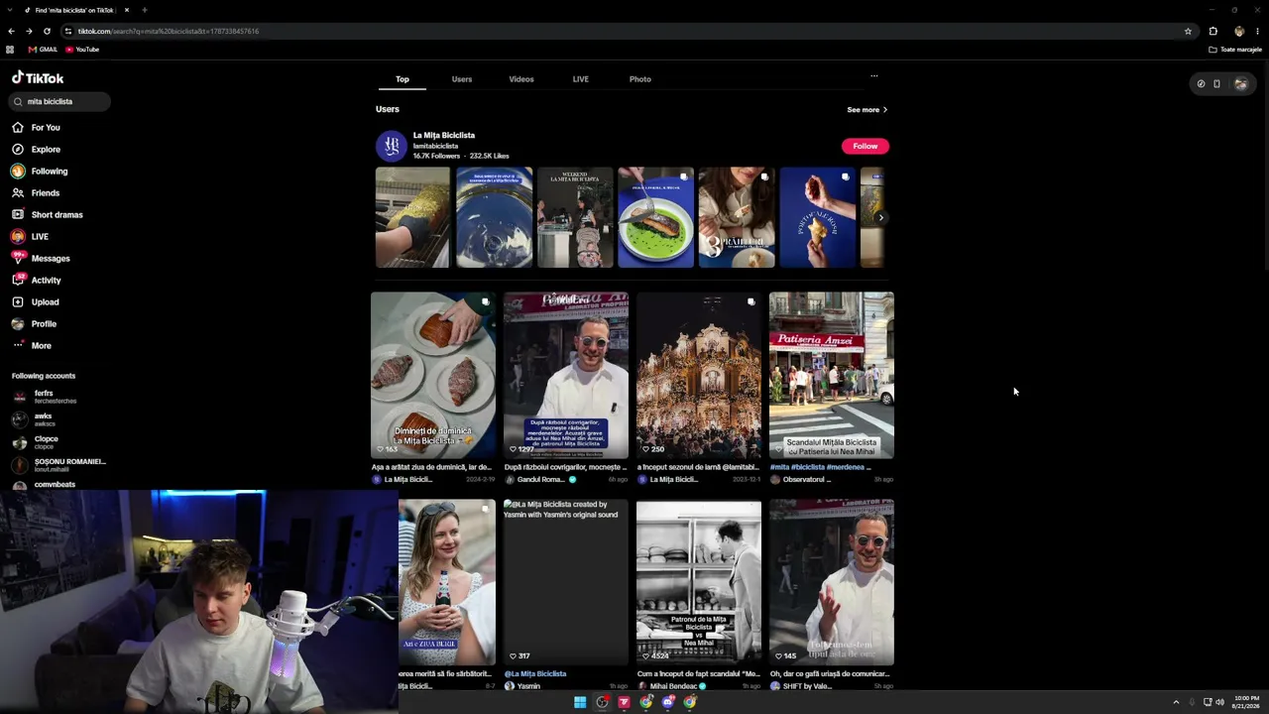Open the 'Războiul covrigarilor' video
Image resolution: width=1269 pixels, height=714 pixels.
(566, 375)
